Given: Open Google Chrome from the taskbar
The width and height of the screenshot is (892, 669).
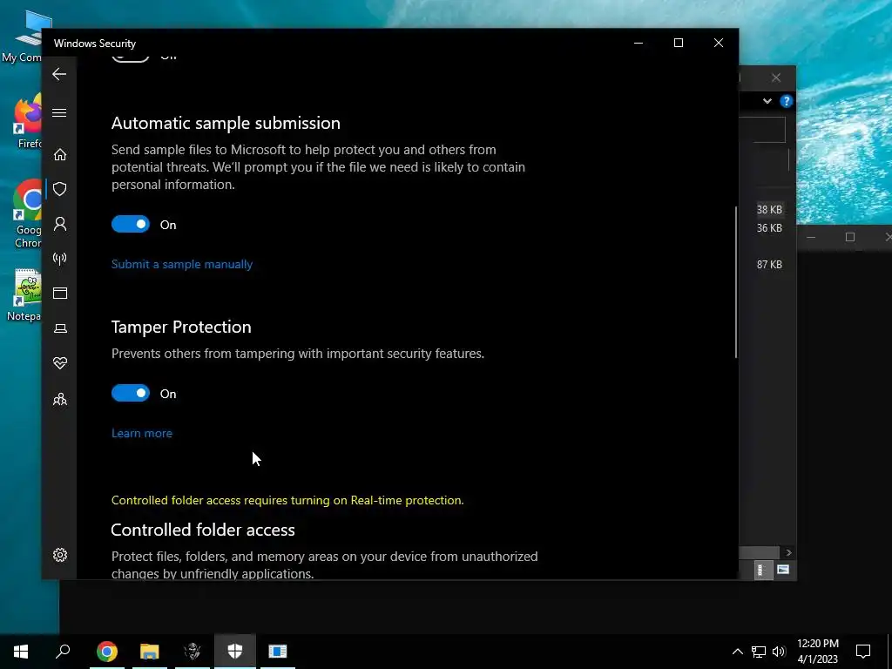Looking at the screenshot, I should (x=107, y=652).
